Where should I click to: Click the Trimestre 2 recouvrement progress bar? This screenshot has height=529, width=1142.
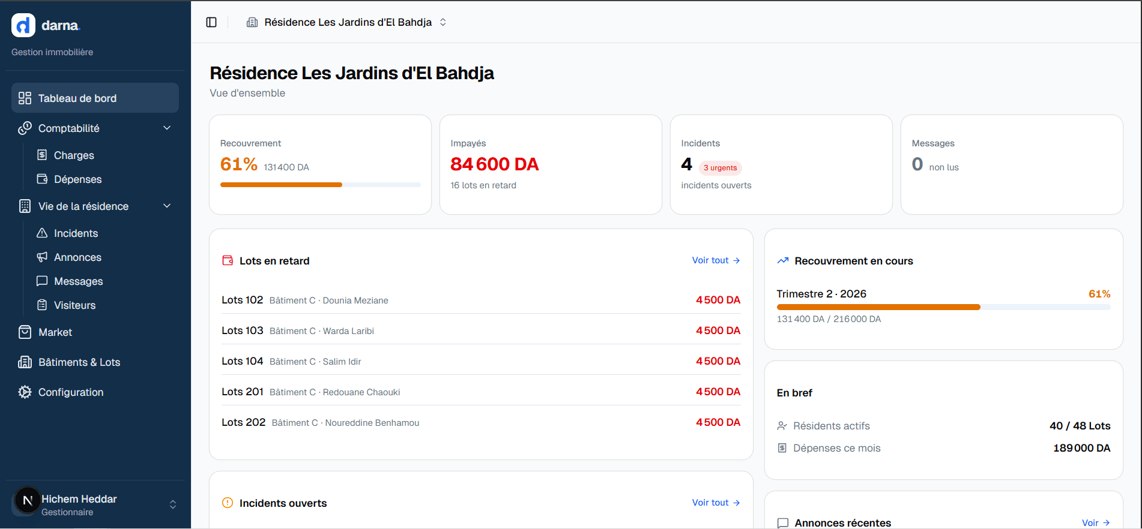coord(943,307)
